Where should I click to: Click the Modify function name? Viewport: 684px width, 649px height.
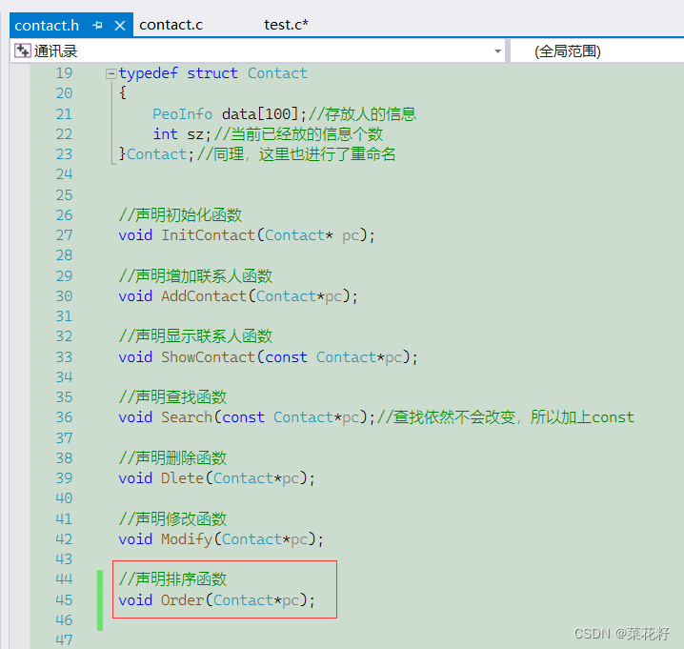[x=187, y=539]
